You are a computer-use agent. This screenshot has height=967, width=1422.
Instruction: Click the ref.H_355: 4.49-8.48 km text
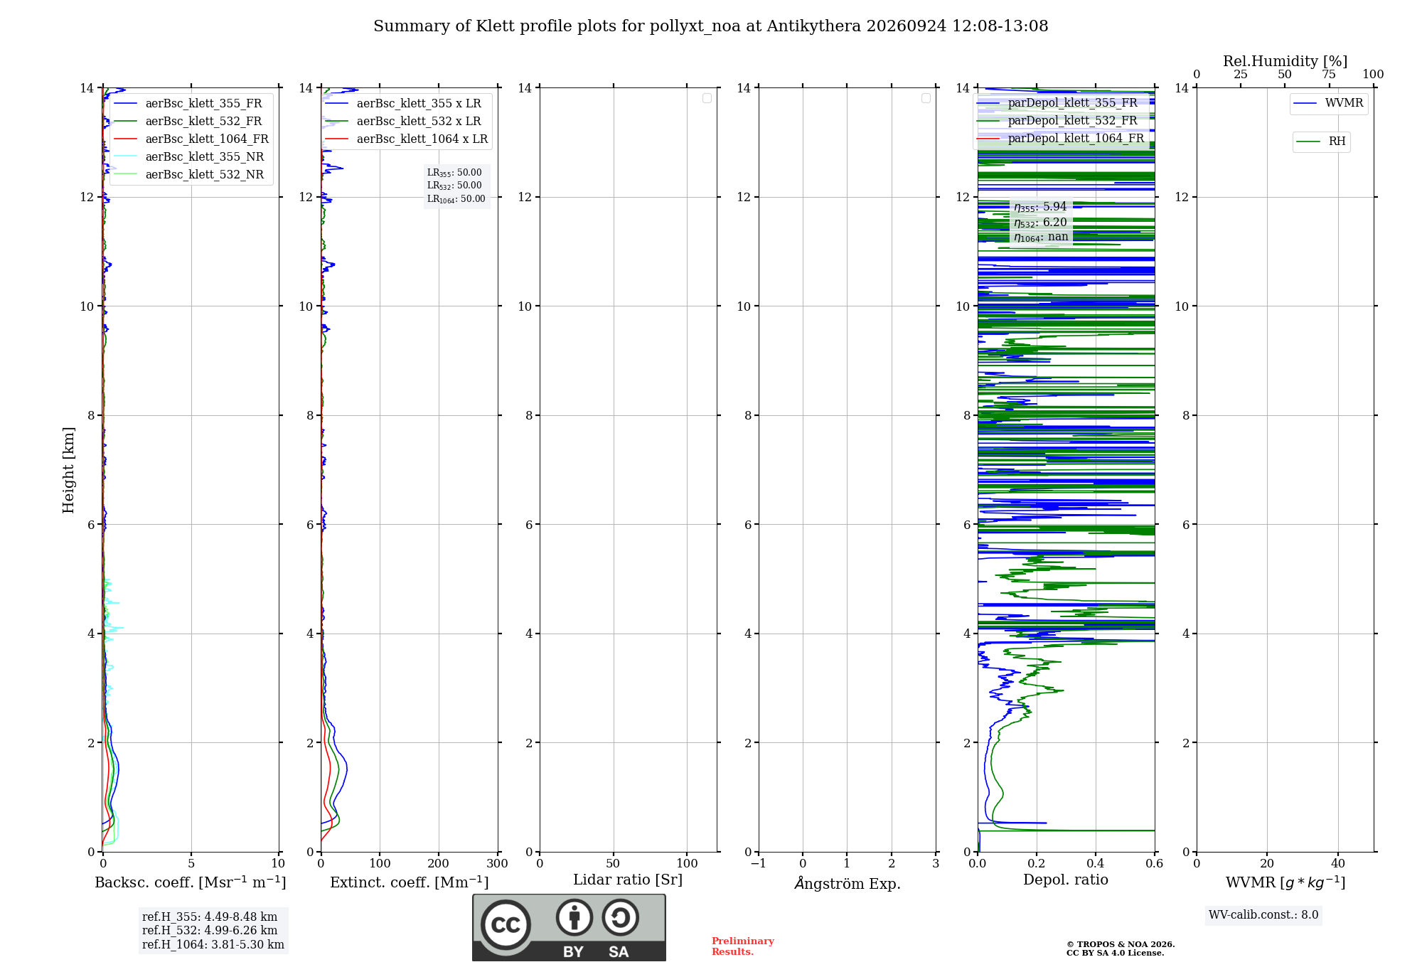210,917
